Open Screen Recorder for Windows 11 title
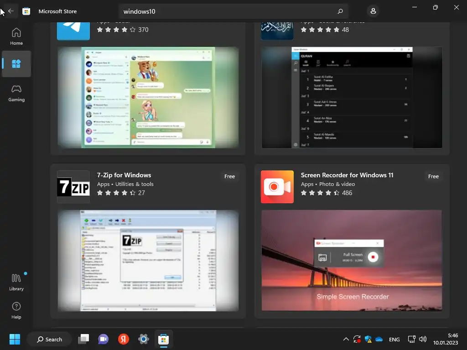 pyautogui.click(x=347, y=175)
